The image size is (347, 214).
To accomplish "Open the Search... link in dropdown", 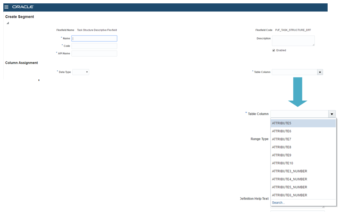I will point(278,202).
